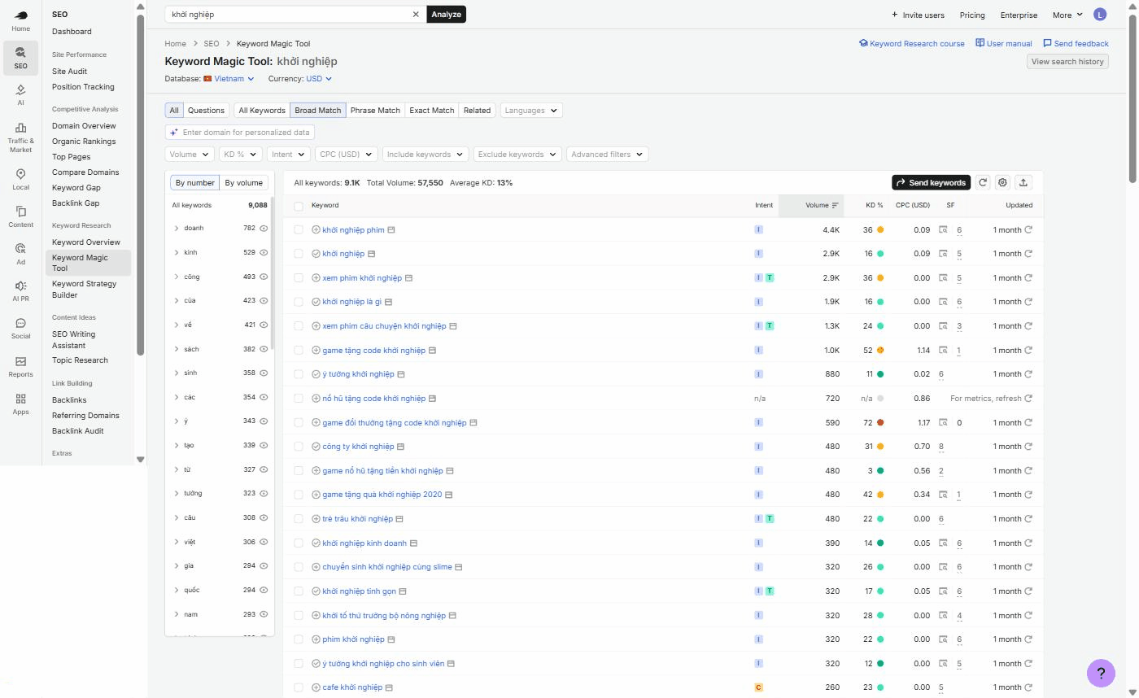Open the Keyword Research course link

(x=912, y=44)
